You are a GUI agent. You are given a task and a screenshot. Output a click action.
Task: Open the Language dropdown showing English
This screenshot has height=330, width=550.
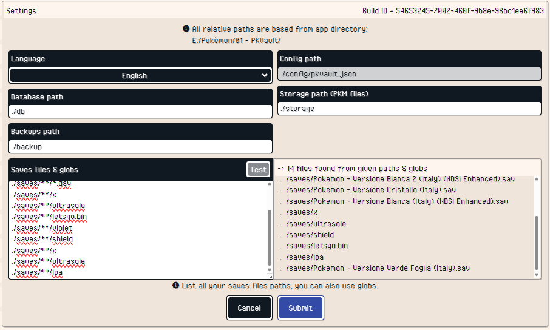[140, 75]
